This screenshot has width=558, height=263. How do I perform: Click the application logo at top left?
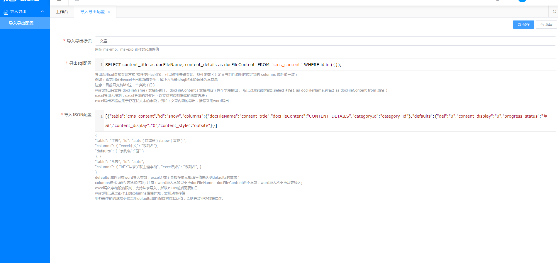click(x=21, y=1)
